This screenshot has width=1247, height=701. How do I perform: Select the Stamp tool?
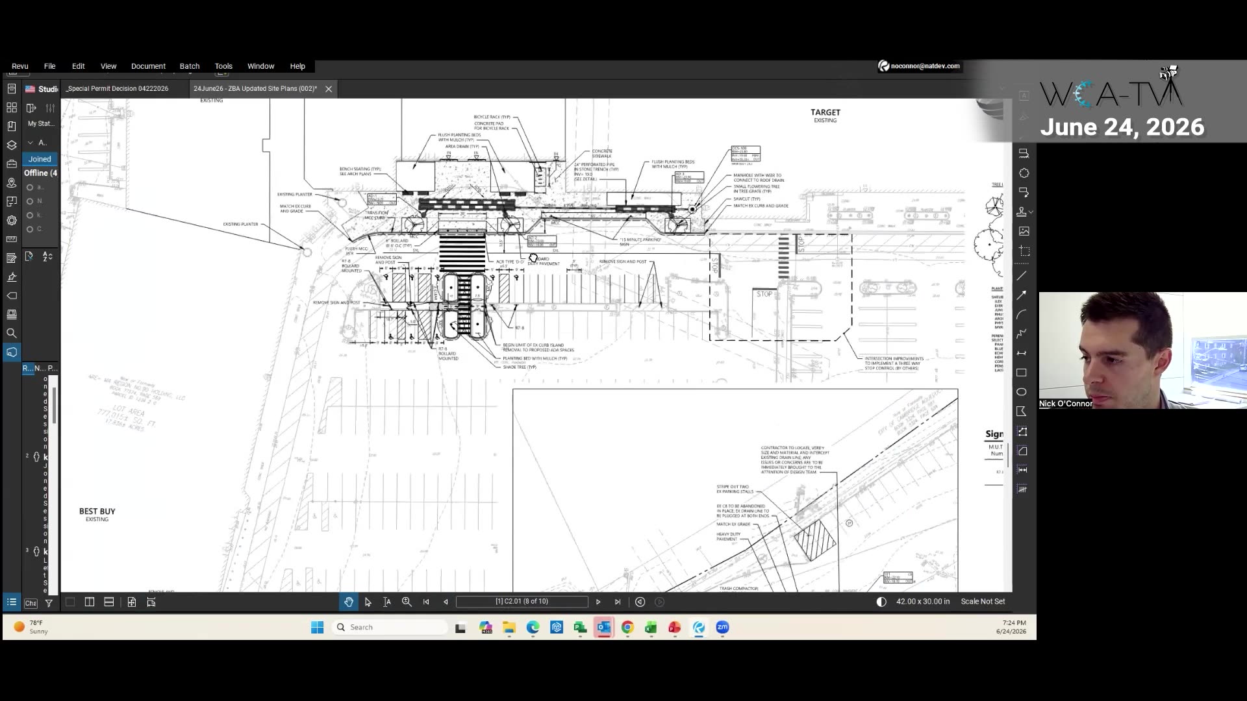click(x=1022, y=212)
